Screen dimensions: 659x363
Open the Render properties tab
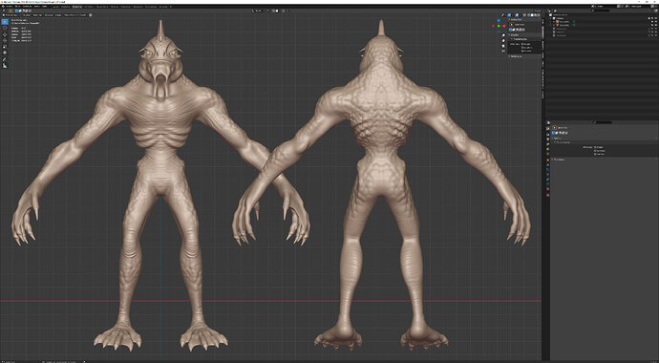[548, 134]
